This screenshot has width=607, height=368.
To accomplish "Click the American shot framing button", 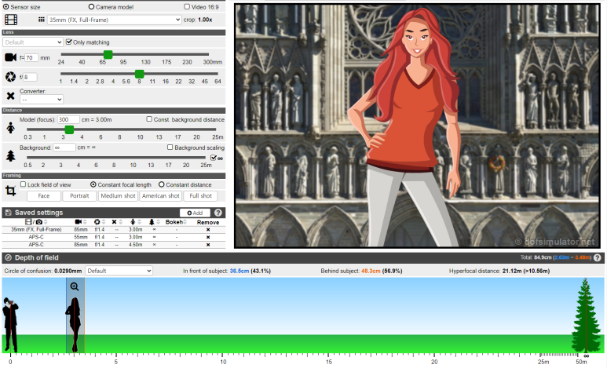I will [161, 196].
